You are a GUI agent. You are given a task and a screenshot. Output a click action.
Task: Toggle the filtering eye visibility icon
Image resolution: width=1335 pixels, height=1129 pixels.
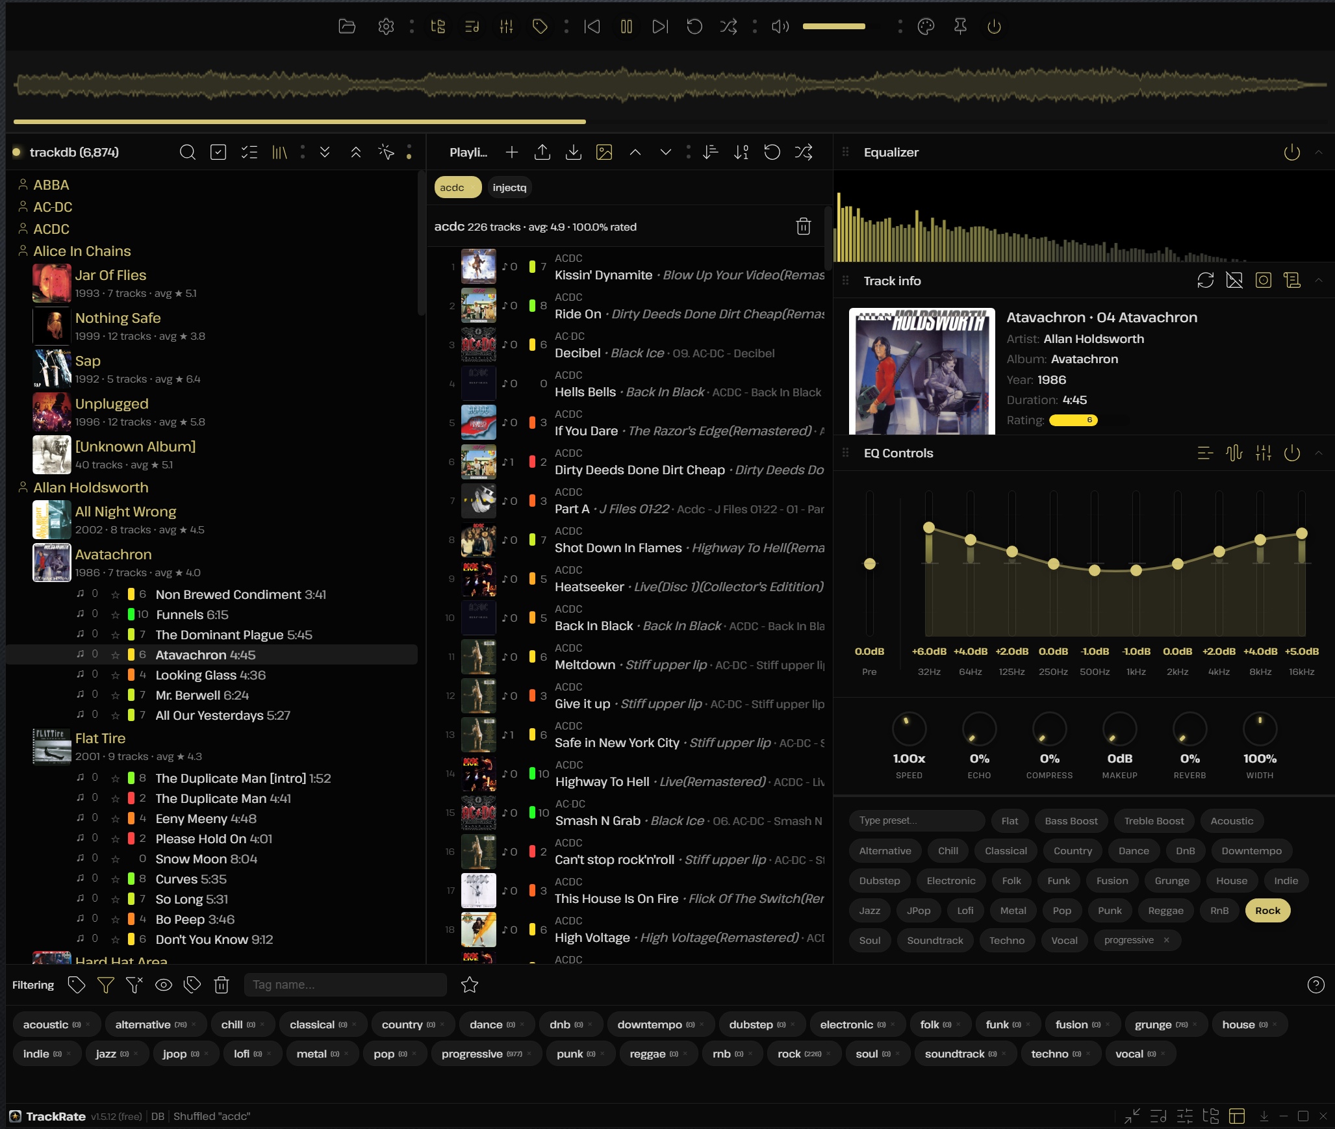click(164, 985)
